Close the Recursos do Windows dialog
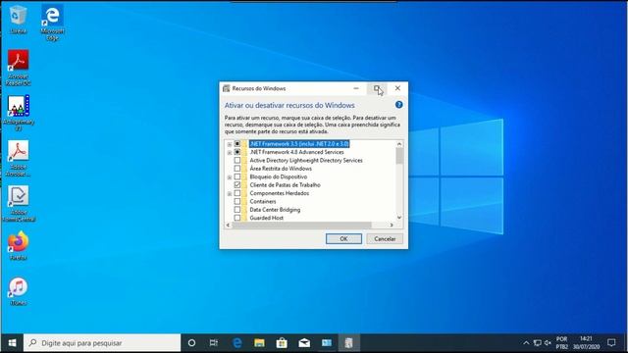The height and width of the screenshot is (353, 628). point(397,88)
